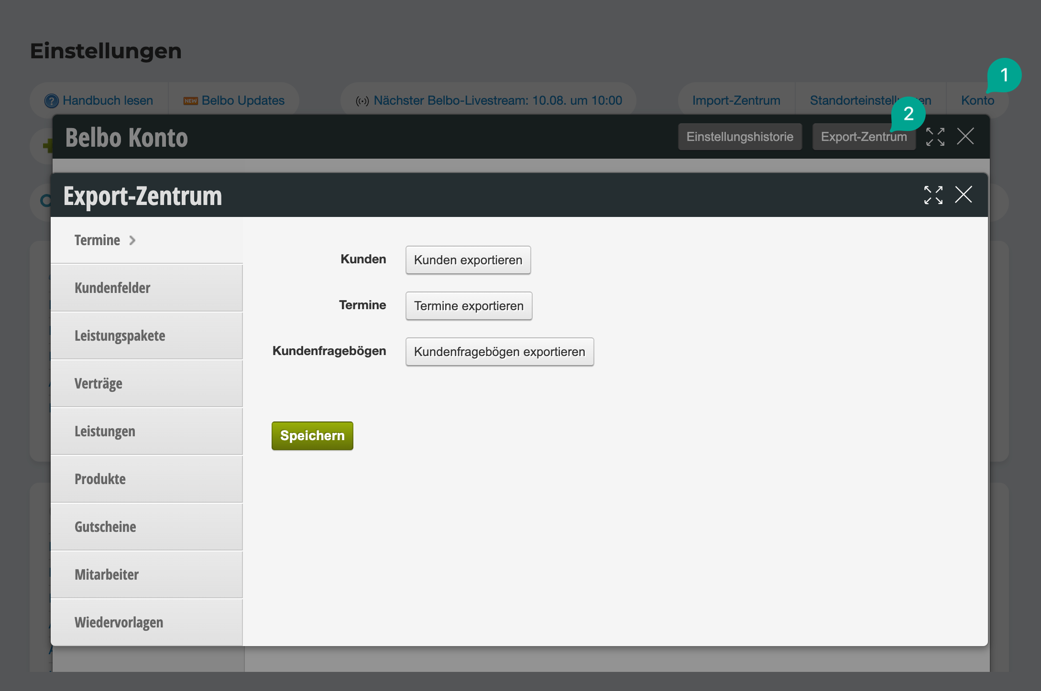
Task: Open the Konto link
Action: [977, 101]
